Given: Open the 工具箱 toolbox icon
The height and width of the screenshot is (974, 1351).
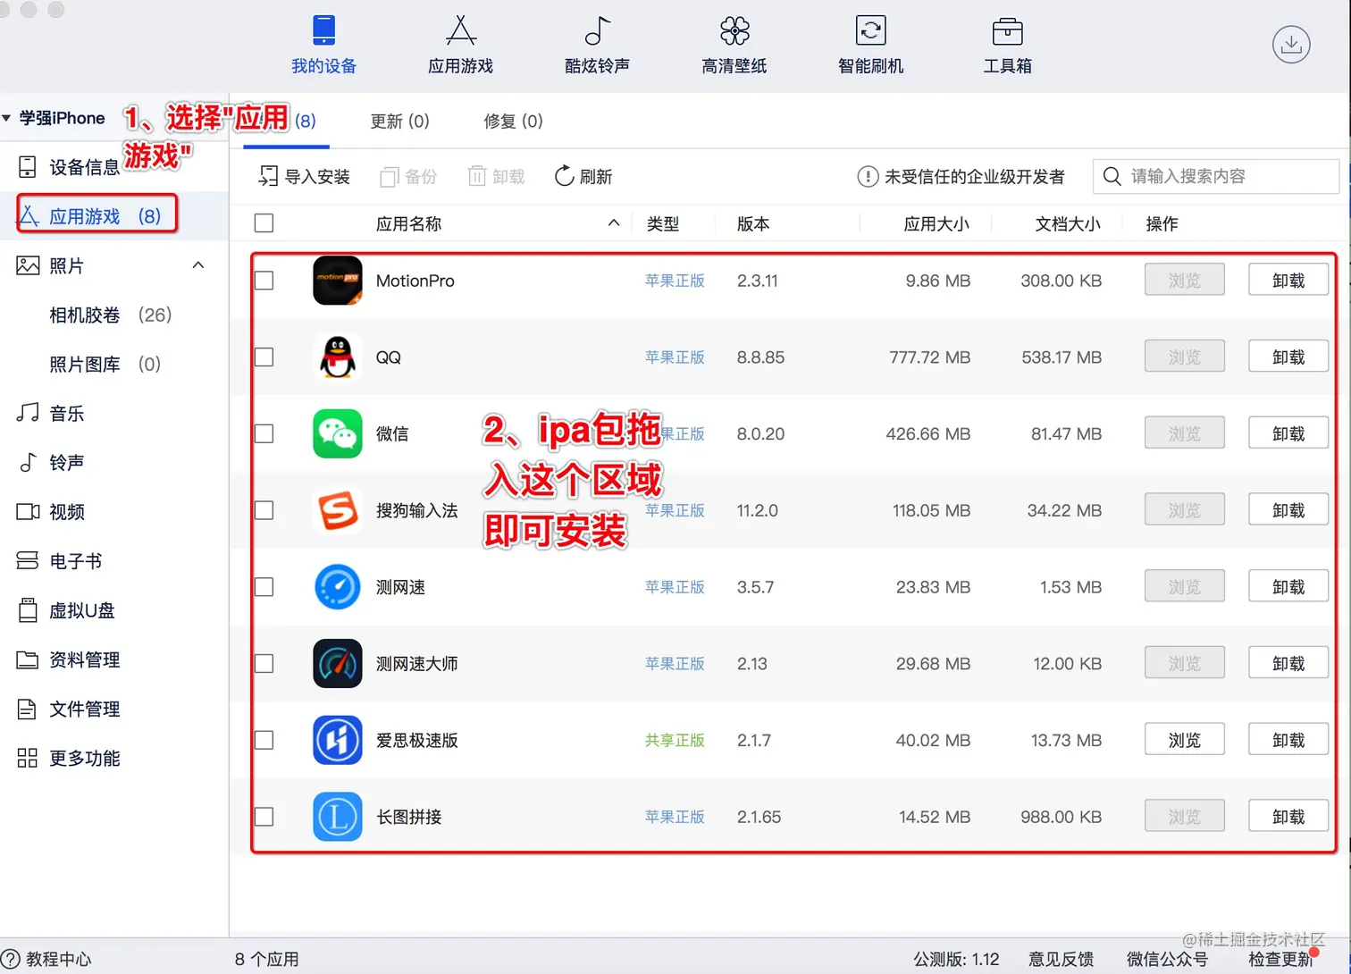Looking at the screenshot, I should [x=1008, y=31].
